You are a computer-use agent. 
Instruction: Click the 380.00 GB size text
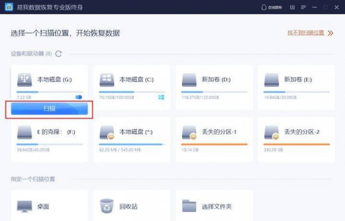pos(273,150)
